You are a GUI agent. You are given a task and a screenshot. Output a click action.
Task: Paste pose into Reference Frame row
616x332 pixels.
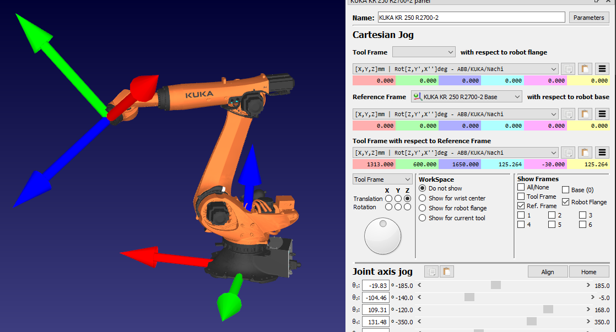click(x=585, y=114)
